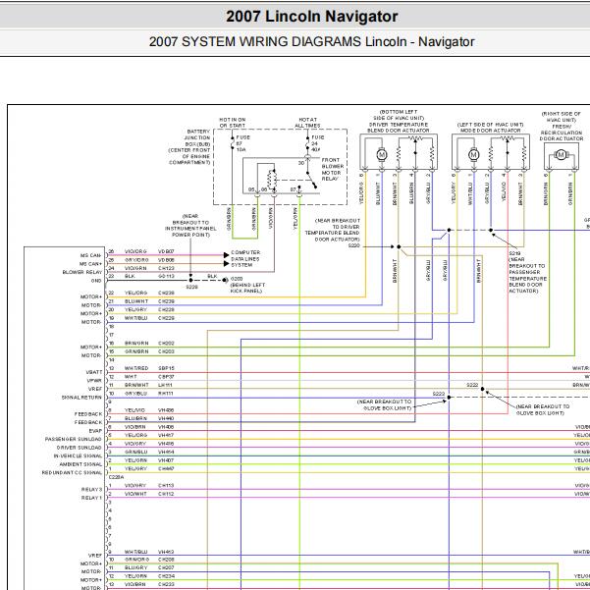
Task: Click the "GND" signal label
Action: [96, 281]
